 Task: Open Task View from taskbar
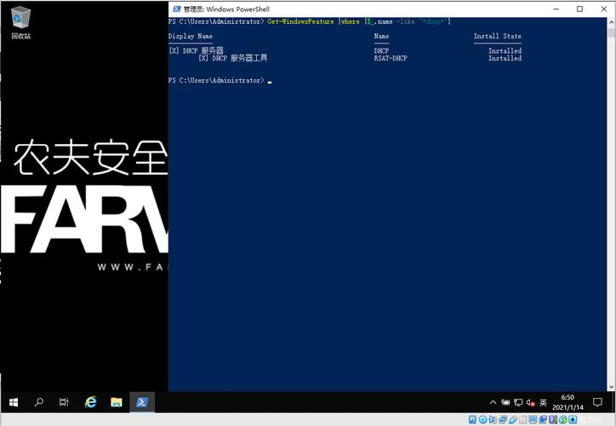64,402
